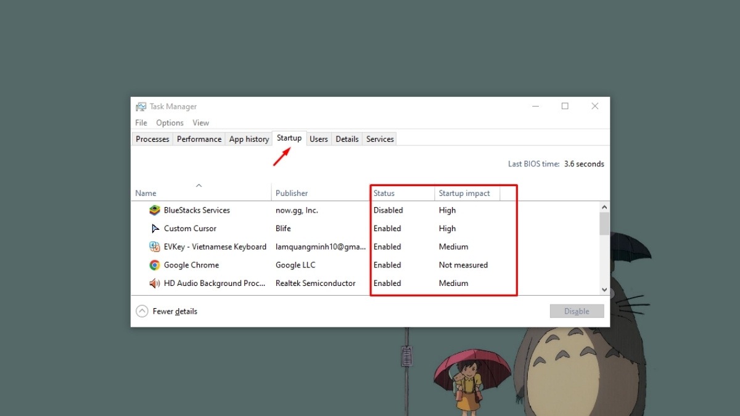Click the High impact of BlueStacks Services

[447, 210]
